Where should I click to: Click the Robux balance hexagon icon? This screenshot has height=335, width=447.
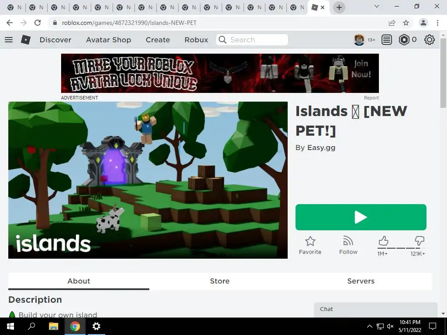click(404, 40)
